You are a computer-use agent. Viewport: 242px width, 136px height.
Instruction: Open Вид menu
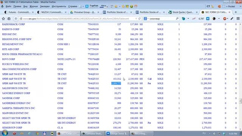coord(25,6)
